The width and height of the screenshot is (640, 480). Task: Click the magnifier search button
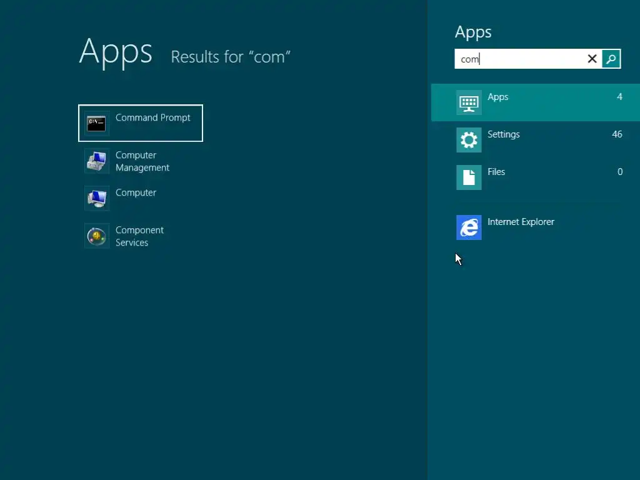click(x=611, y=59)
